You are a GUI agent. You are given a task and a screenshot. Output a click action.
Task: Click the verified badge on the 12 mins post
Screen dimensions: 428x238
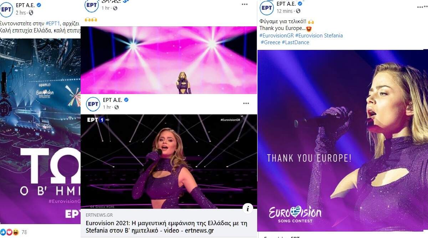tap(300, 4)
